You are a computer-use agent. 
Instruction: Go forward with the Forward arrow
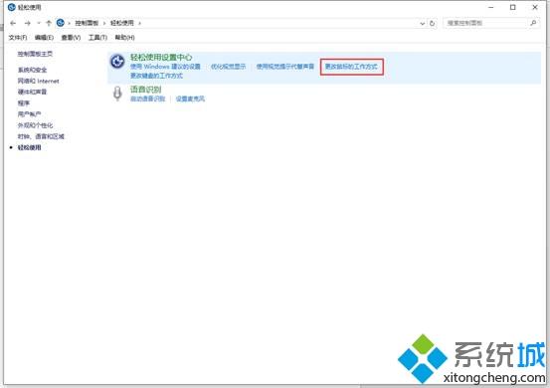tap(28, 23)
